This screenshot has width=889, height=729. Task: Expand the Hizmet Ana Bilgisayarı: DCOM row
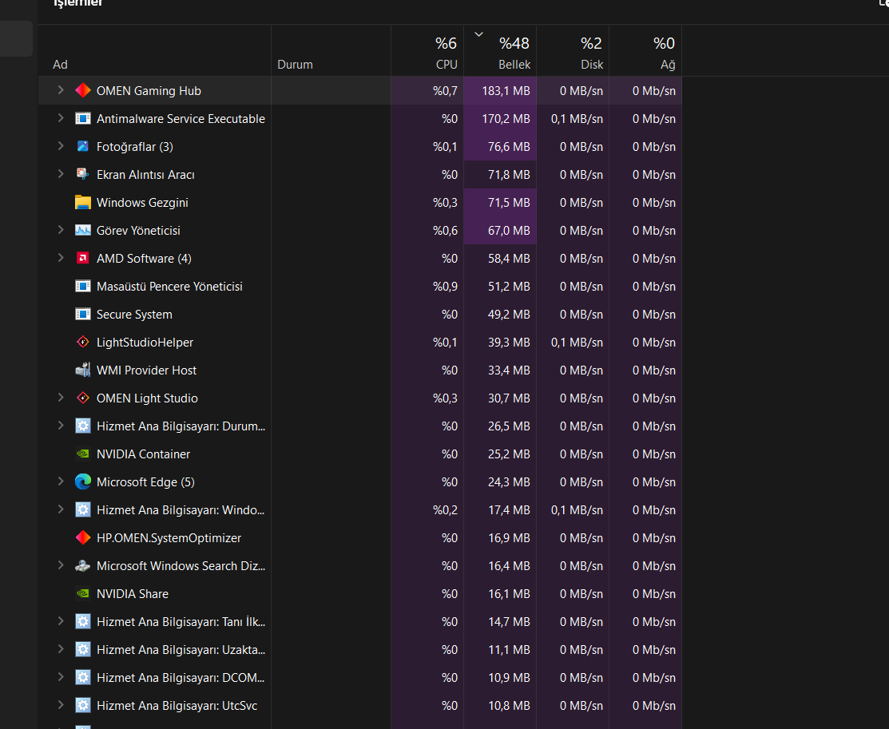click(x=61, y=677)
